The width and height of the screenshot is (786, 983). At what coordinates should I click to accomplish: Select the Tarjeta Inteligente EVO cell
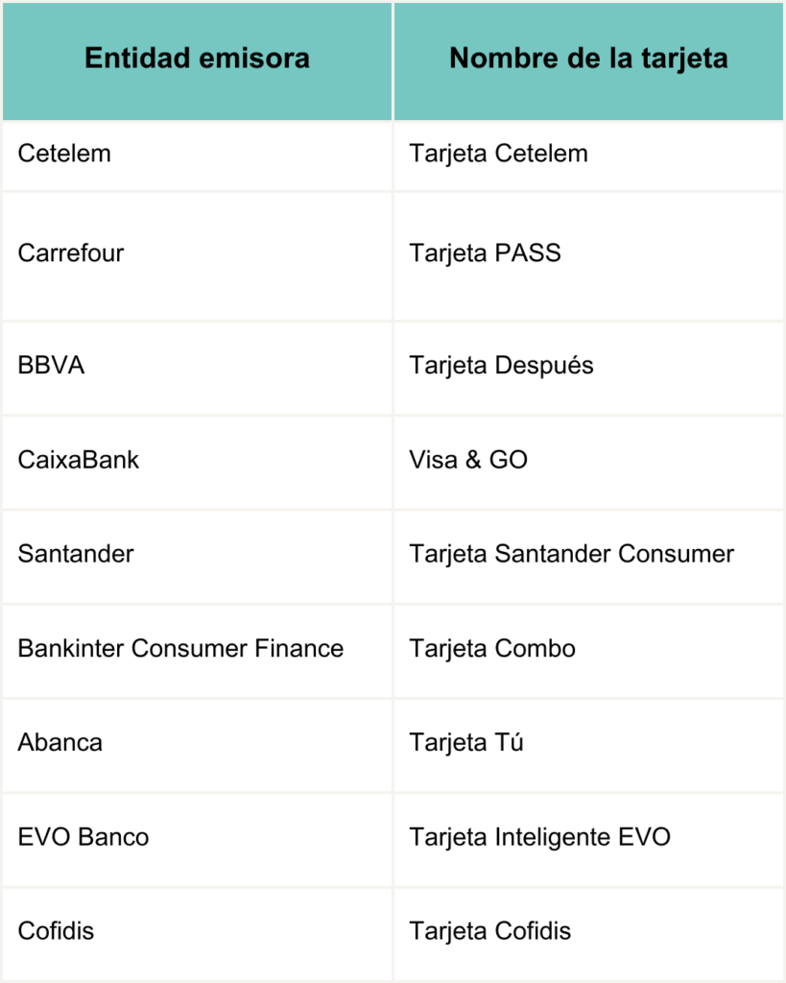point(588,840)
